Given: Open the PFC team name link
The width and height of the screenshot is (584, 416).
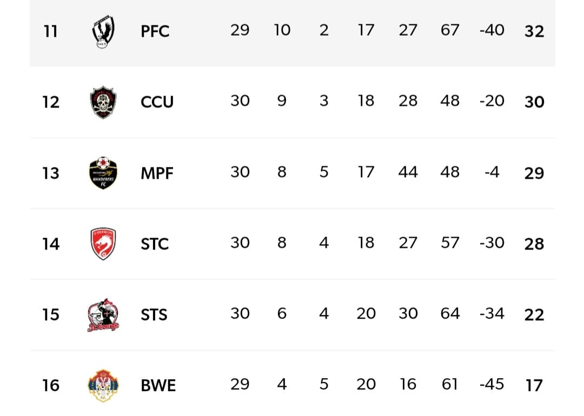Looking at the screenshot, I should click(155, 31).
